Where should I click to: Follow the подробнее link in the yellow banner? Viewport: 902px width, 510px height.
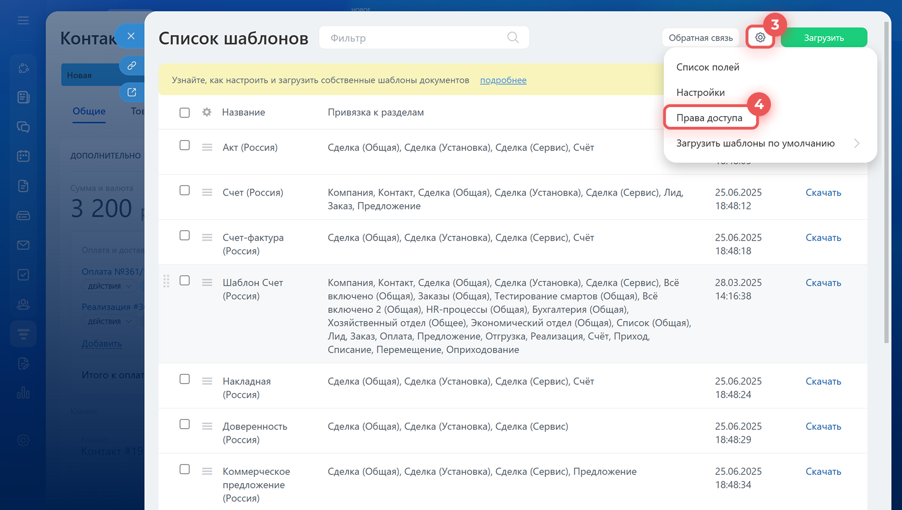(x=503, y=80)
